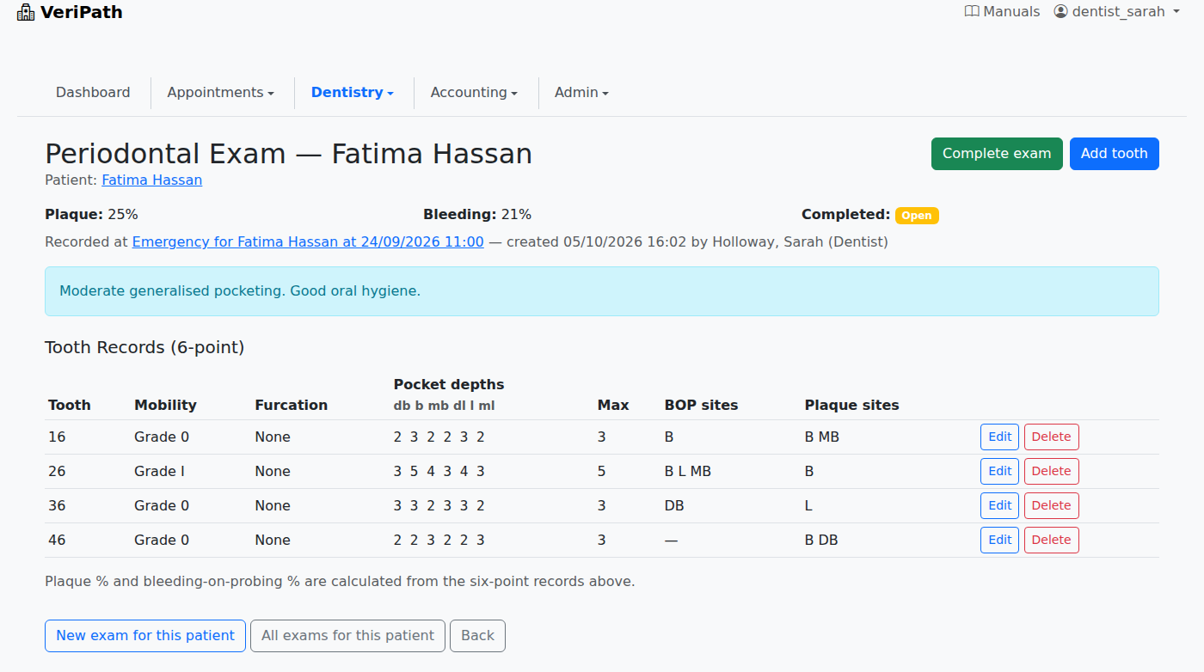Viewport: 1204px width, 672px height.
Task: Click the 'Plaque: 25%' value
Action: [x=91, y=215]
